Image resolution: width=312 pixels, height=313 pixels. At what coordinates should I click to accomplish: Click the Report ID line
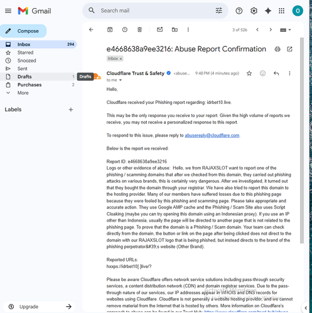137,162
